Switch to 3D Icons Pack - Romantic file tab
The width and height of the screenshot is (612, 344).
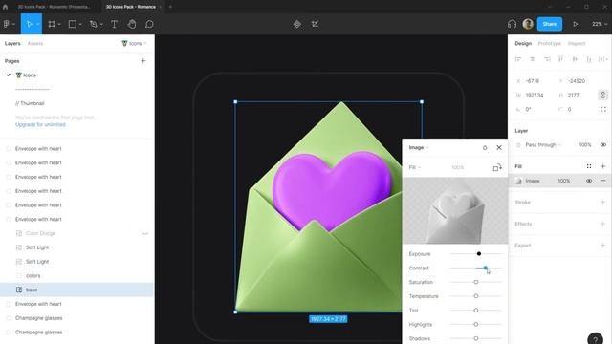(x=54, y=7)
